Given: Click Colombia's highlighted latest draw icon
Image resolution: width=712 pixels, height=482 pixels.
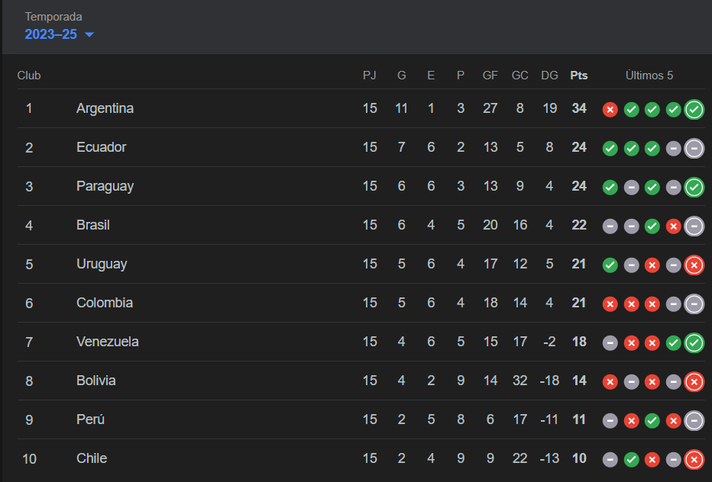Looking at the screenshot, I should pos(694,304).
